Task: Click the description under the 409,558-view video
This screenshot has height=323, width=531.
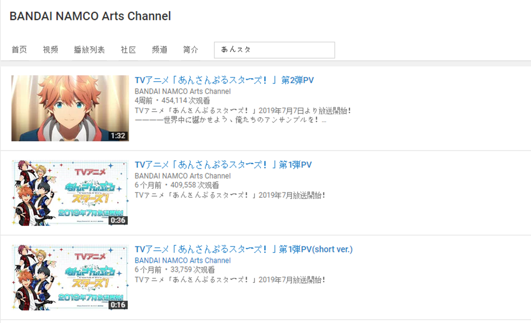Action: pos(230,195)
